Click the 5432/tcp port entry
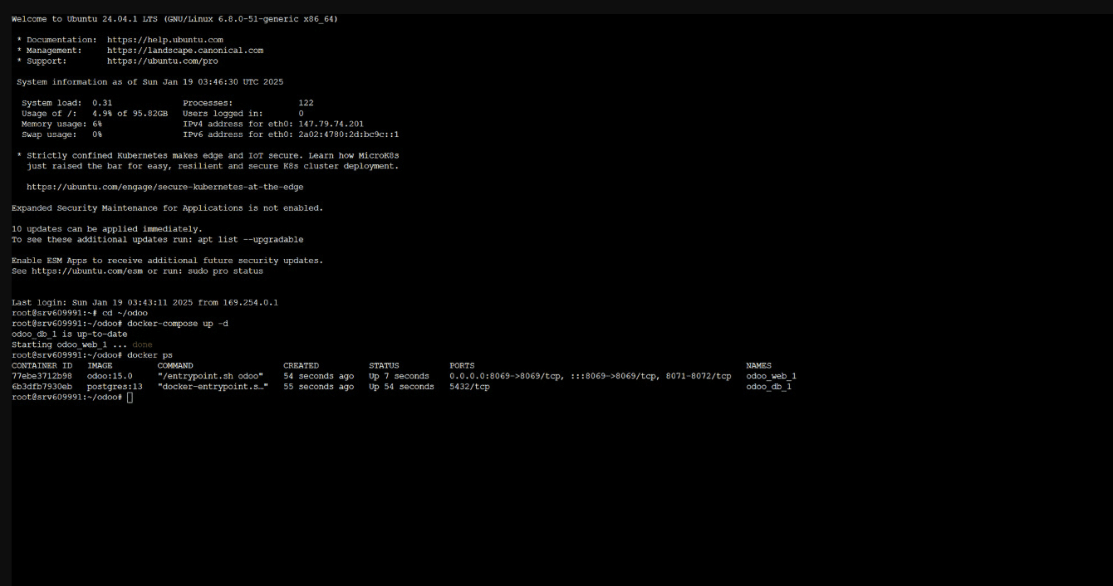The image size is (1113, 586). pyautogui.click(x=469, y=387)
